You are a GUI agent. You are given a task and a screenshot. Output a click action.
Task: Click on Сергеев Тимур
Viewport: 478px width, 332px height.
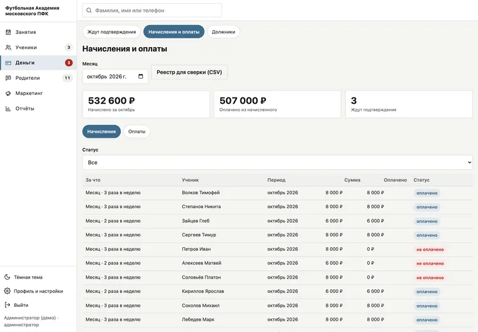point(199,235)
